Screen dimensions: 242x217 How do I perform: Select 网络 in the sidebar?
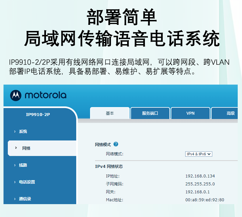[26, 148]
